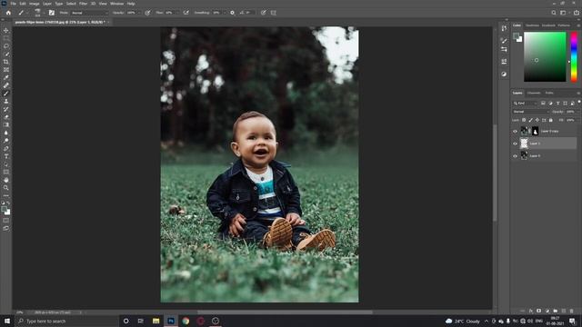Pick a color in the green color field

(x=545, y=56)
